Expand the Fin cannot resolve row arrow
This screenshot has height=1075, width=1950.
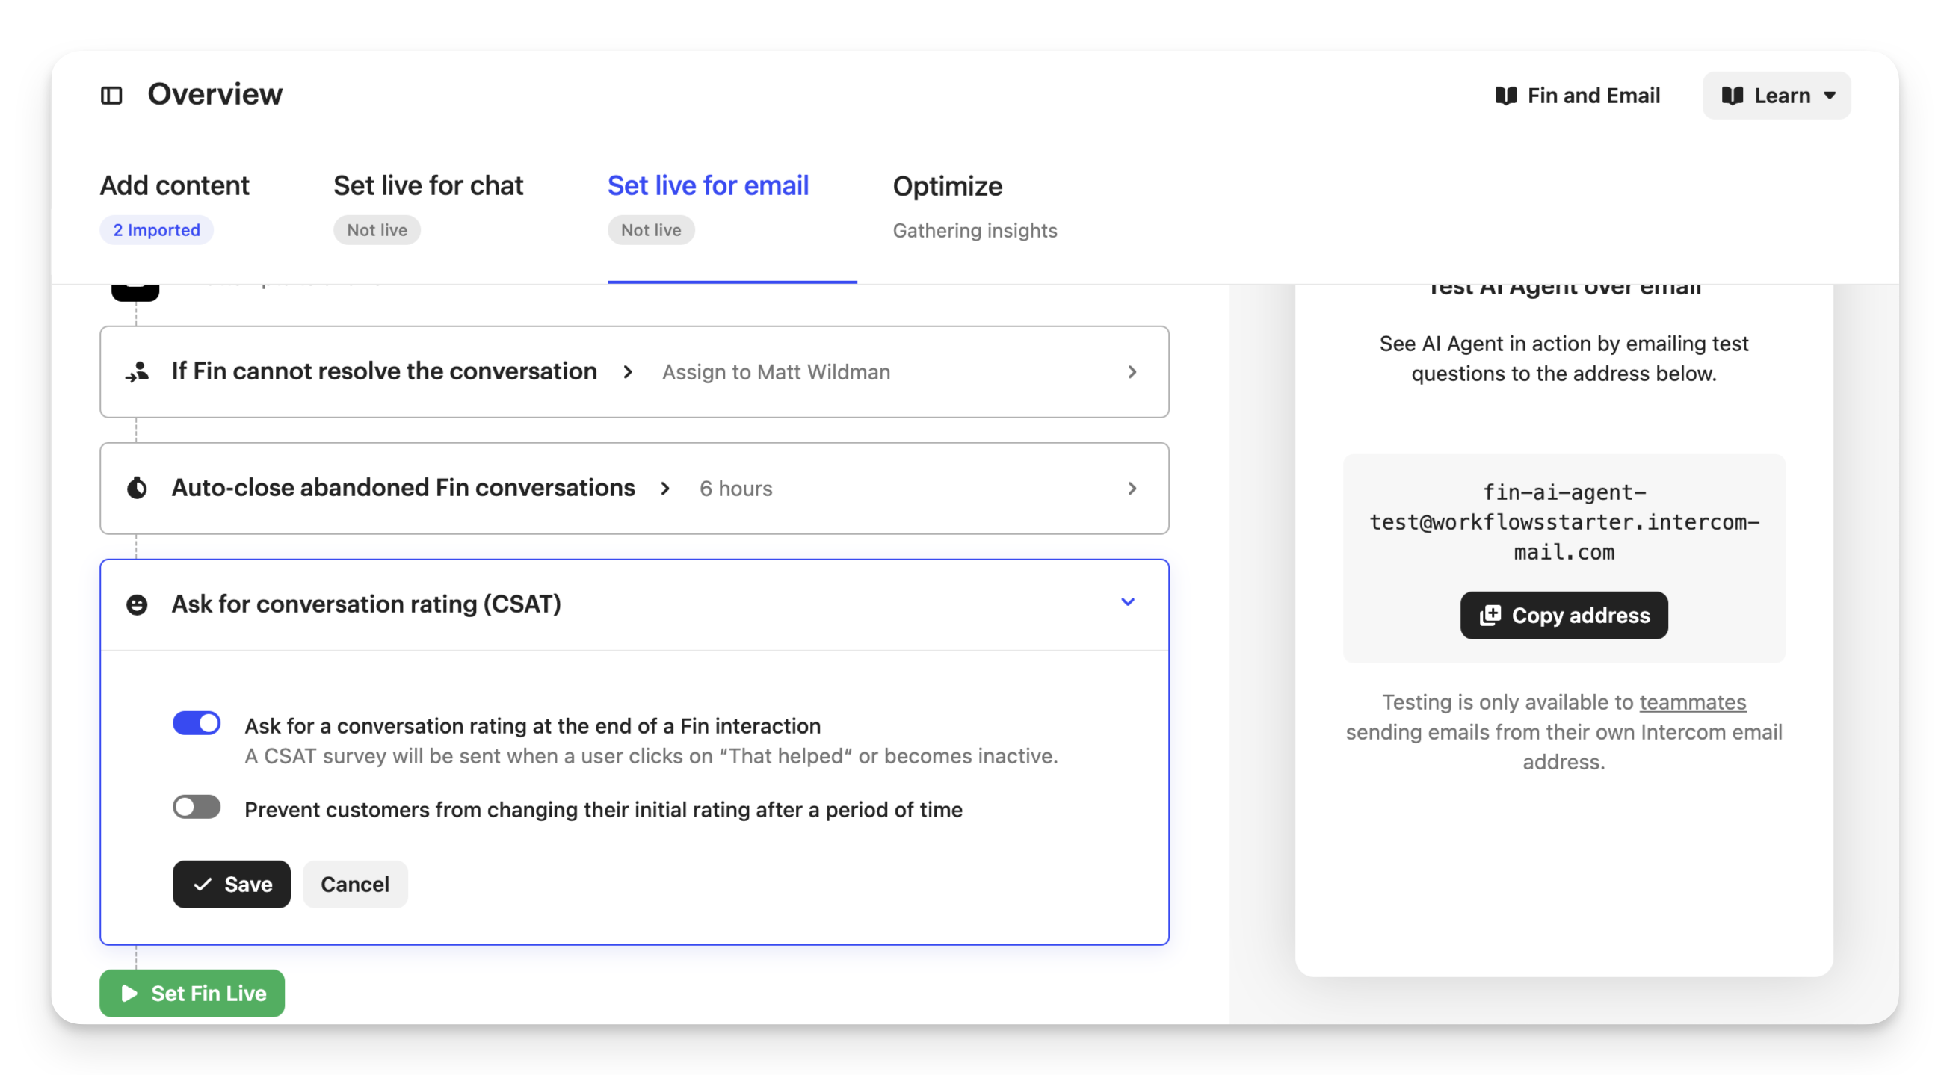tap(1132, 371)
